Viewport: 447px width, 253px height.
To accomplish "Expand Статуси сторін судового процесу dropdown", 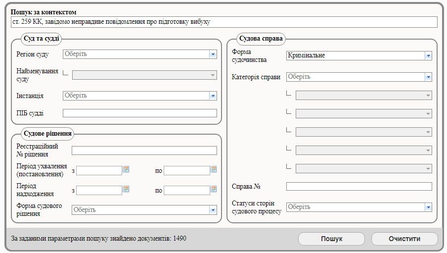I will coord(428,207).
